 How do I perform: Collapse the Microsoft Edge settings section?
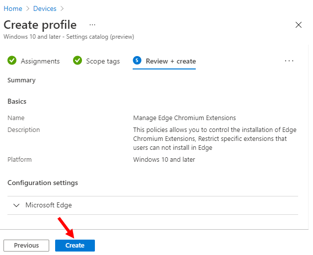pos(16,205)
